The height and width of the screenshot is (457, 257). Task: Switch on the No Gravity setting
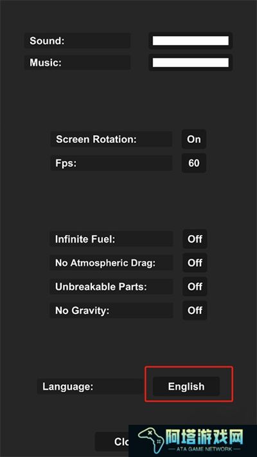pyautogui.click(x=195, y=310)
